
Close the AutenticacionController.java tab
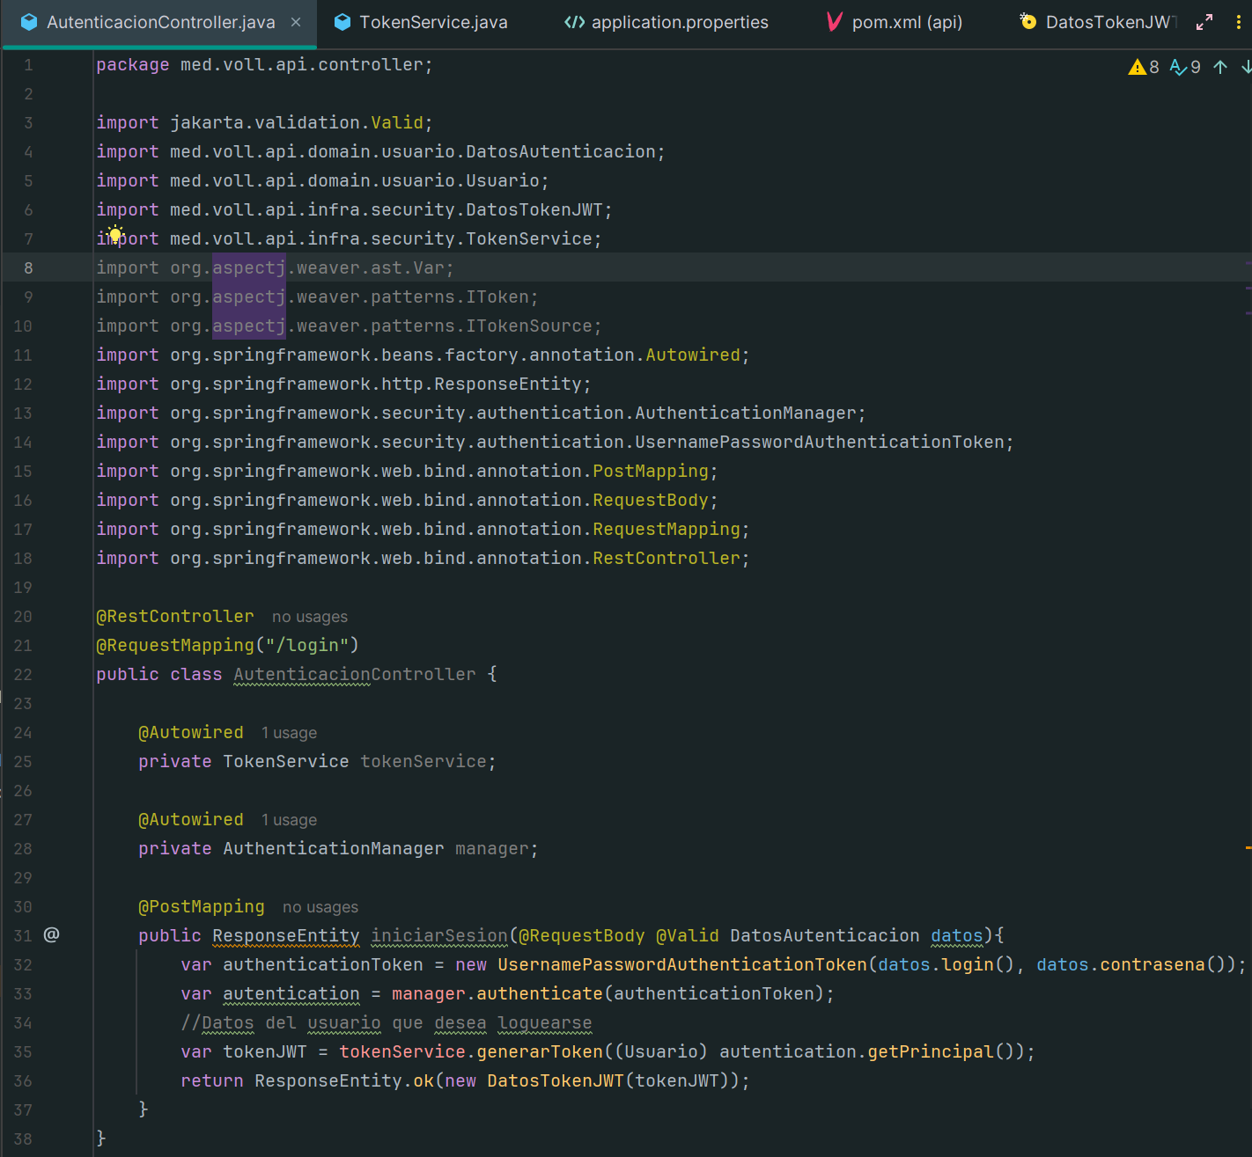(x=296, y=22)
